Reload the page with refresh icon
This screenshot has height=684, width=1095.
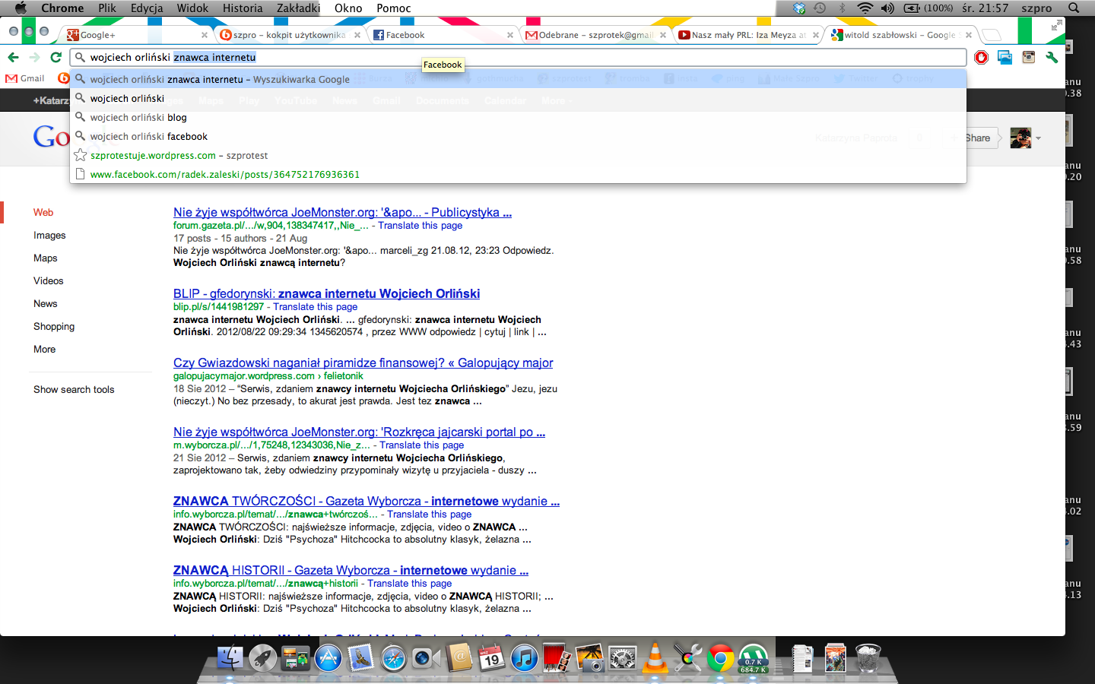(56, 57)
